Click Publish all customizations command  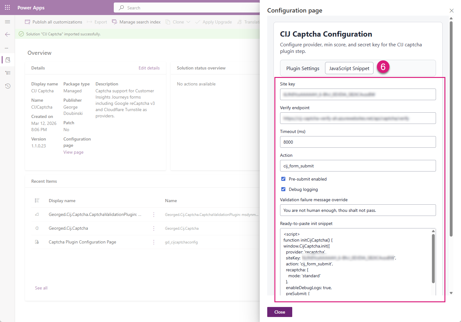coord(53,22)
